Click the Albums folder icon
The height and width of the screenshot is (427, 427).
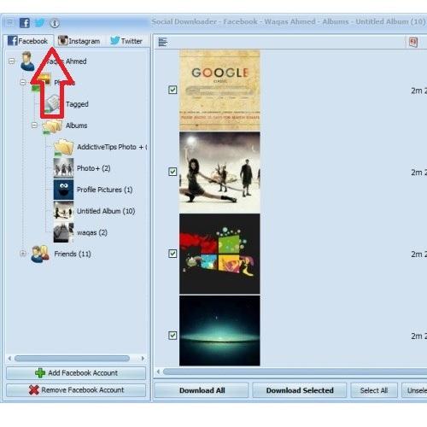coord(52,126)
